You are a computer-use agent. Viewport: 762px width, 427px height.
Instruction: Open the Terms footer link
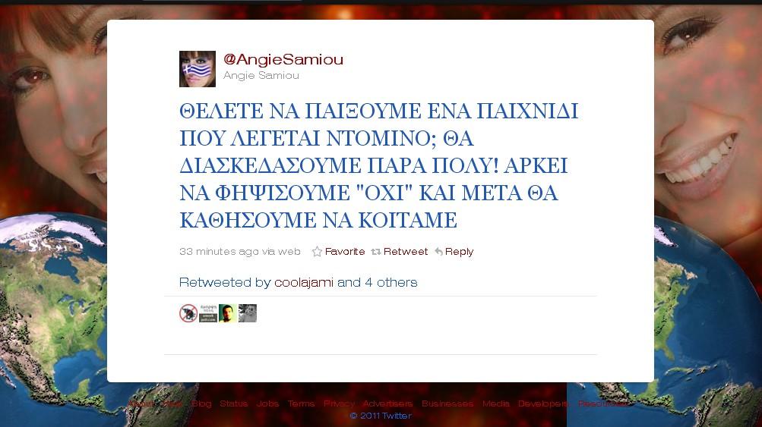coord(301,403)
